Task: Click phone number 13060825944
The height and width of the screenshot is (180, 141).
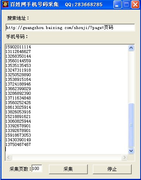Action: [x=18, y=121]
